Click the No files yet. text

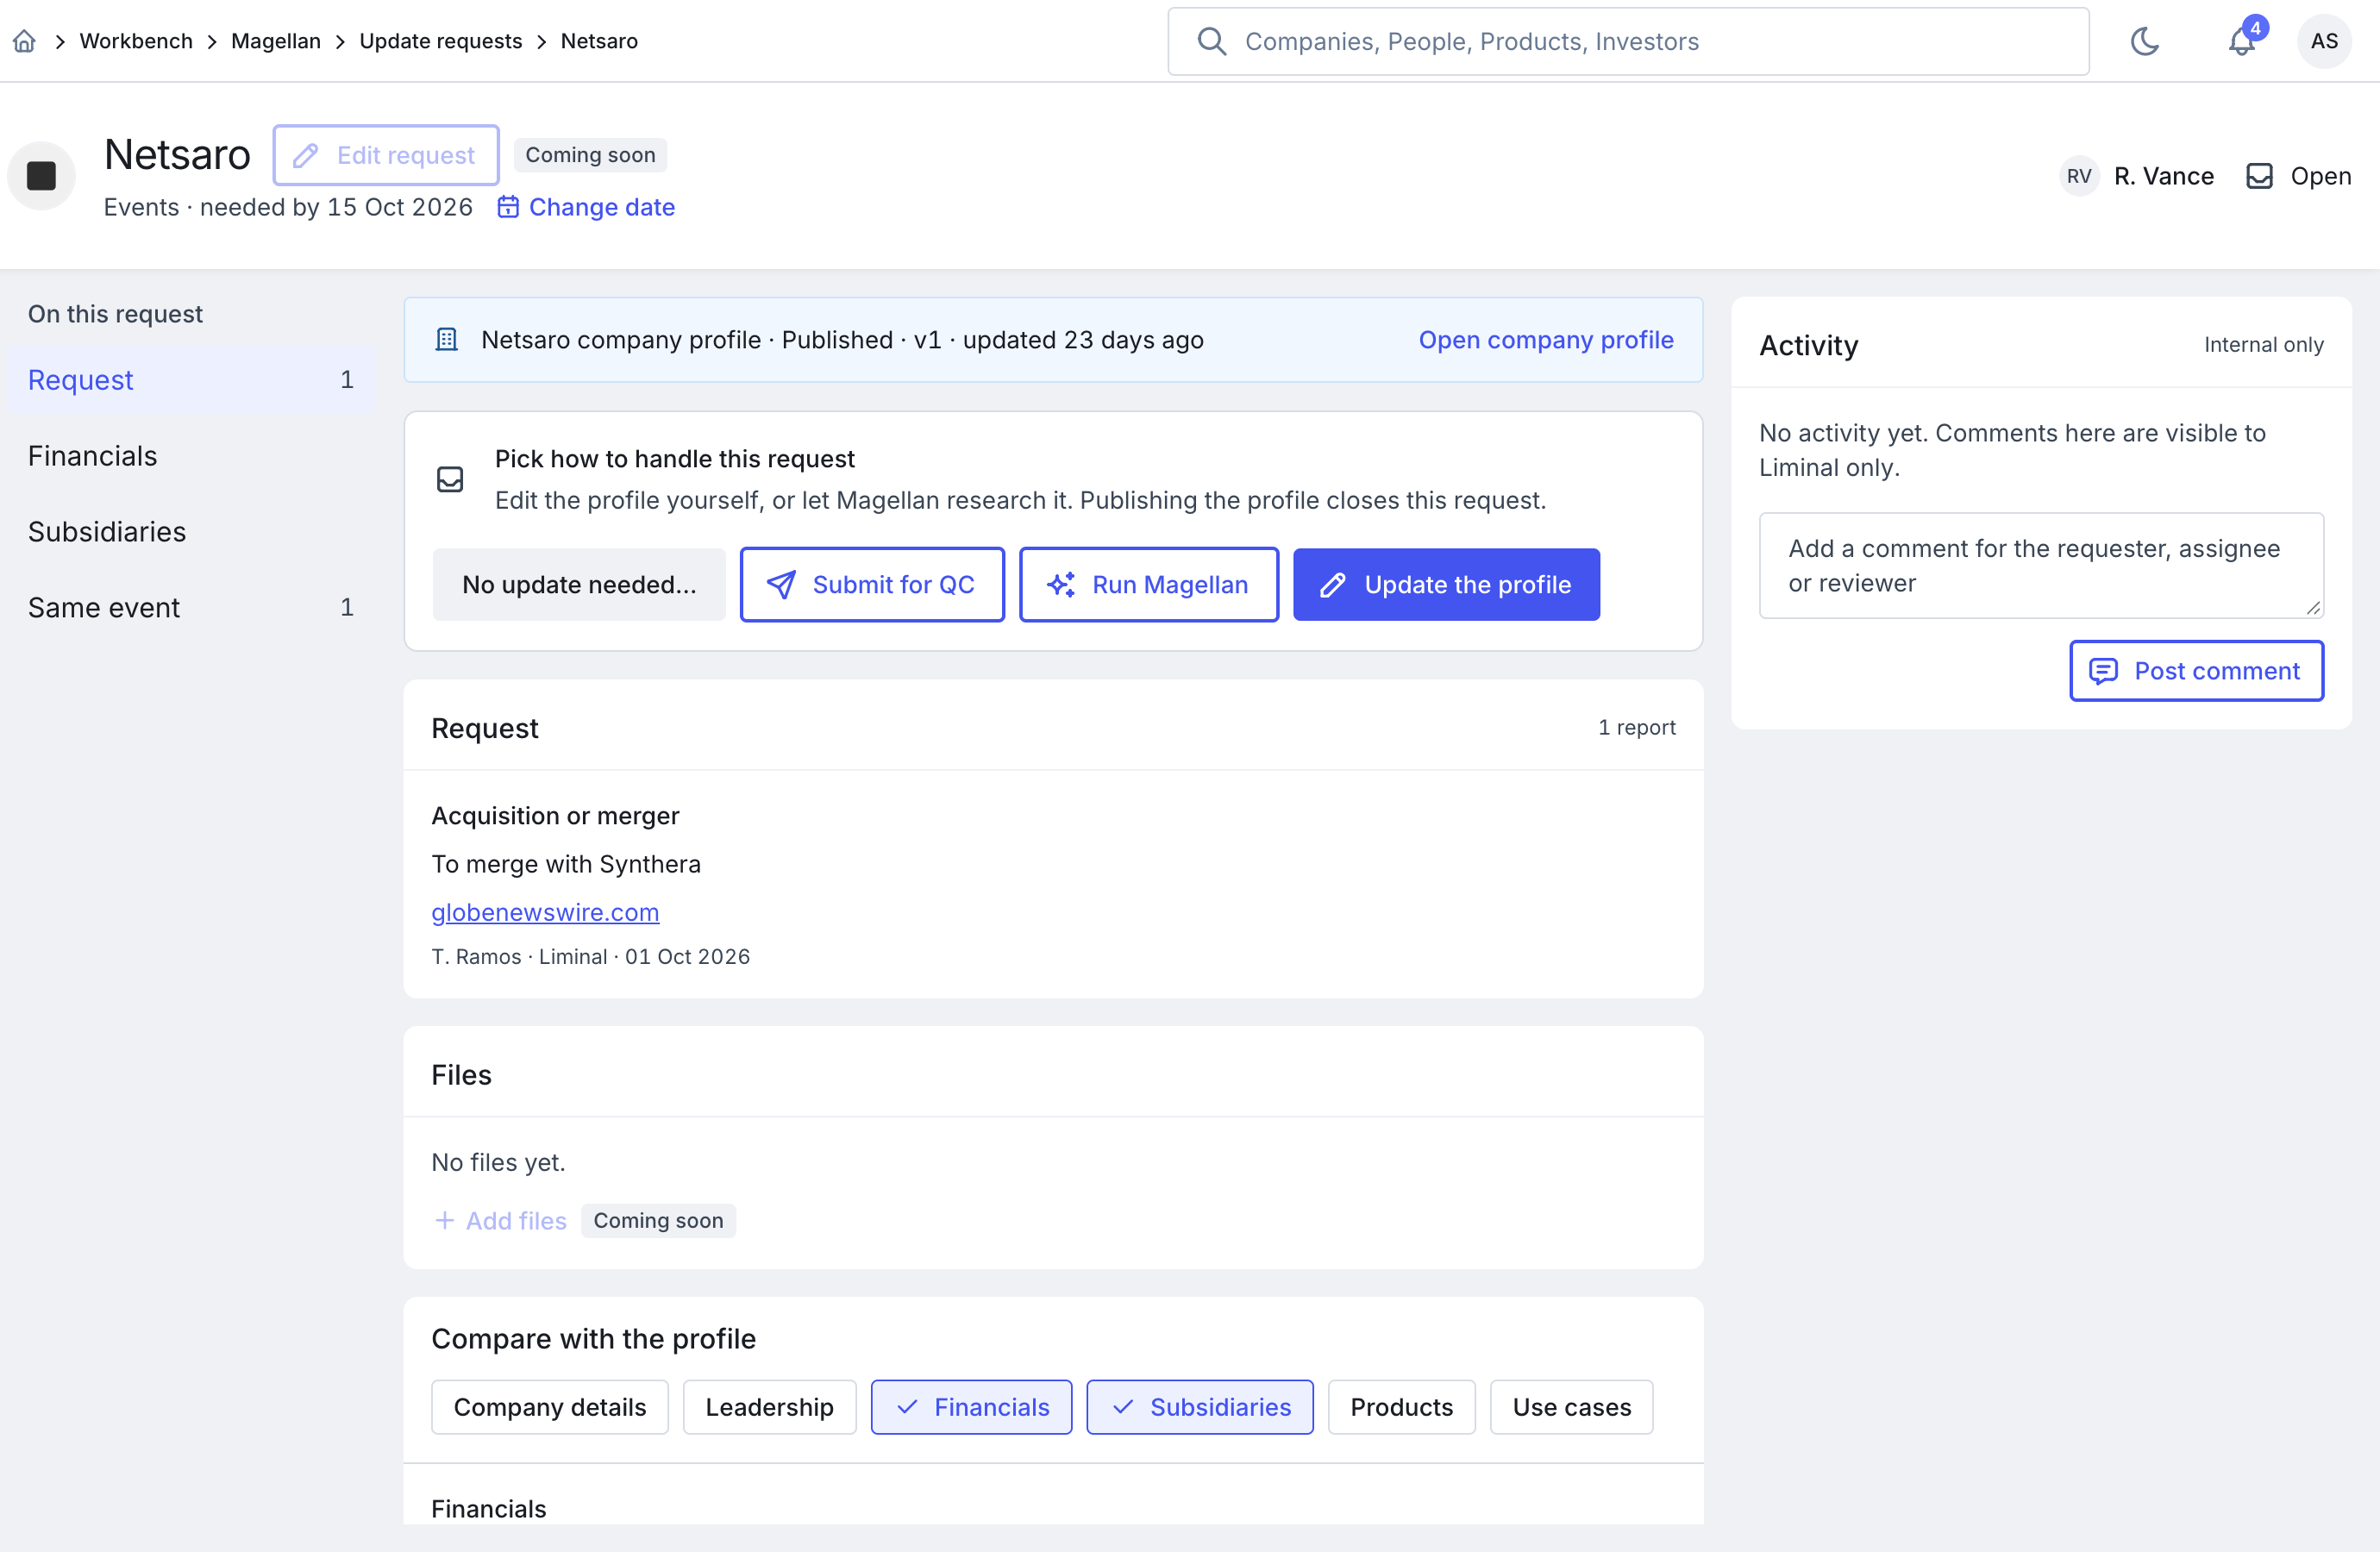(498, 1162)
